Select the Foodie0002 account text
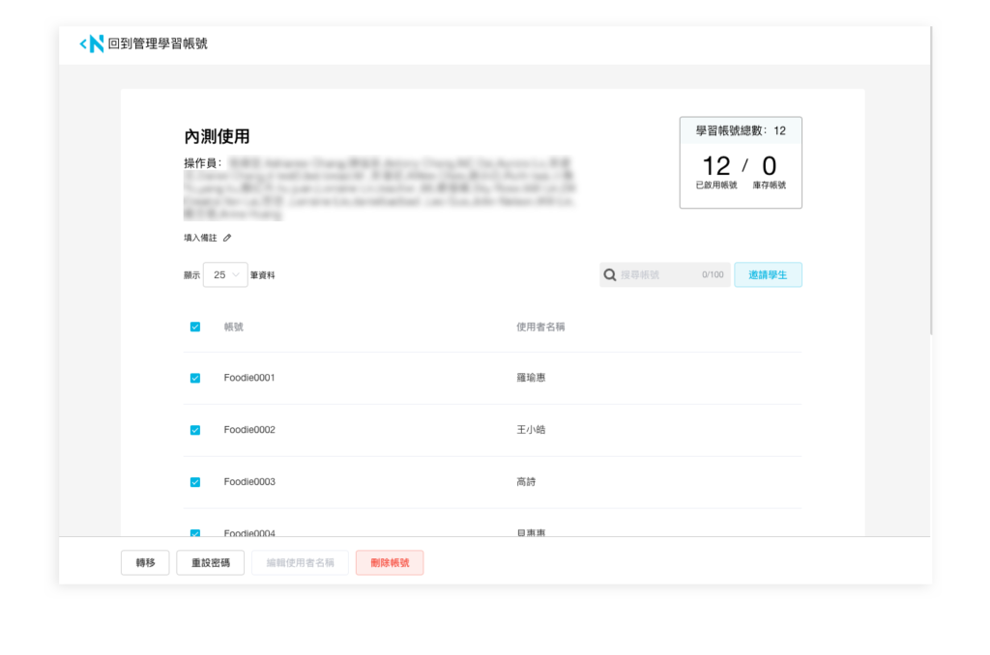The width and height of the screenshot is (990, 655). tap(249, 430)
